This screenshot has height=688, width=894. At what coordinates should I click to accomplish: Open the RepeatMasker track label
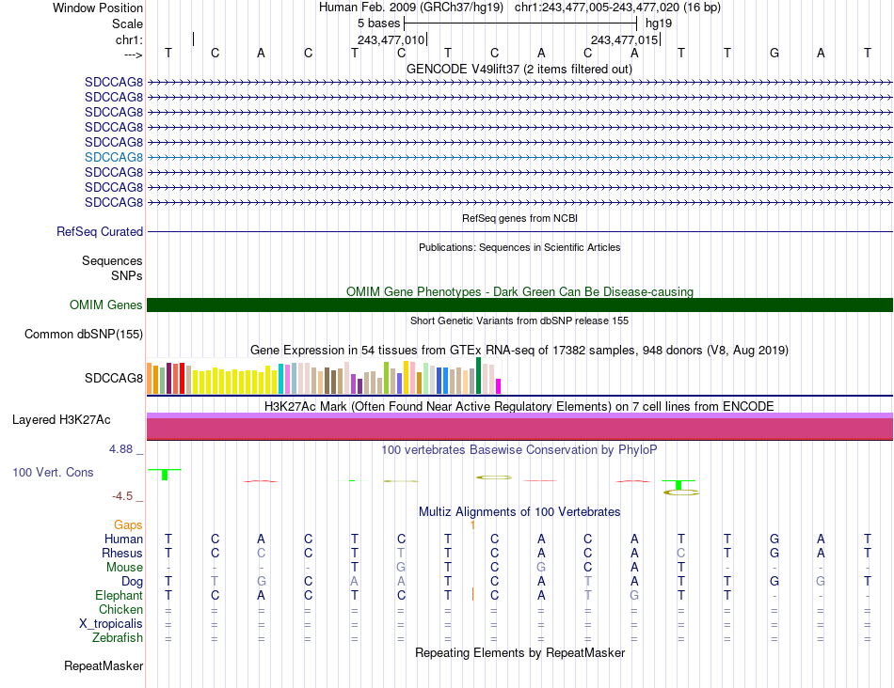pos(104,665)
